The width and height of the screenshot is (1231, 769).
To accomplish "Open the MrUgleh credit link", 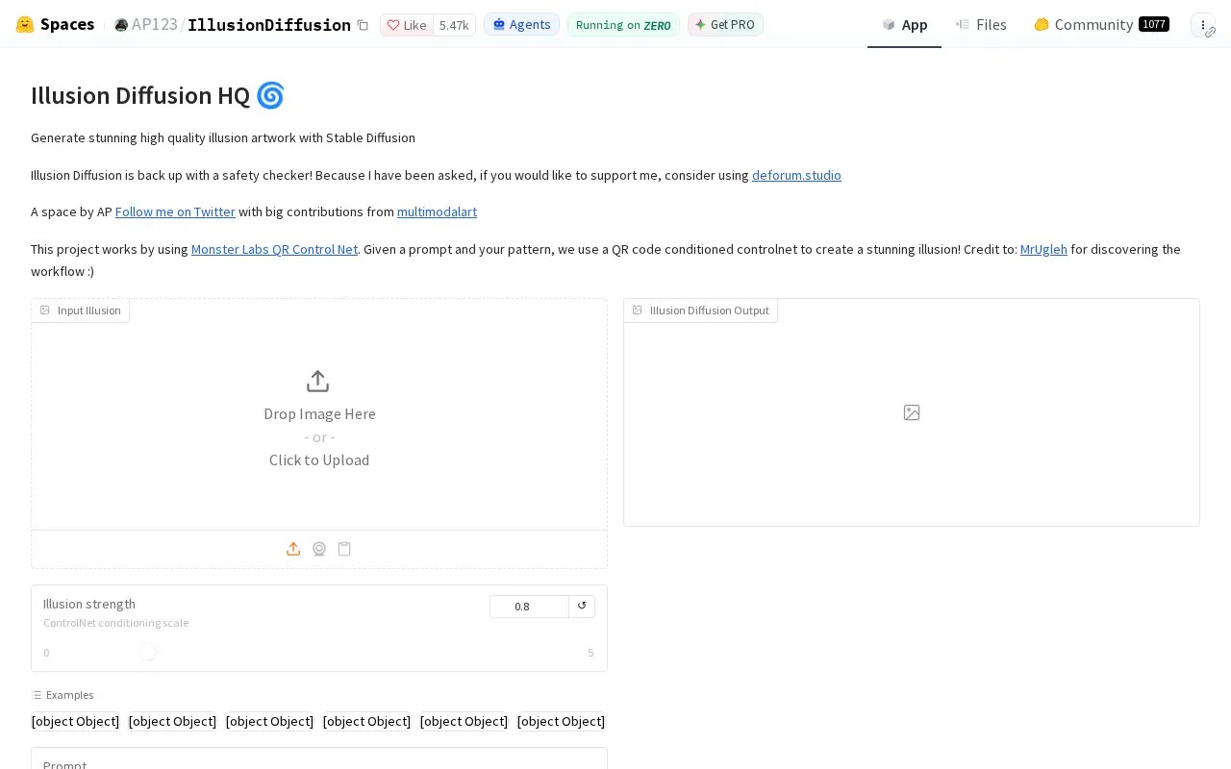I will tap(1043, 249).
